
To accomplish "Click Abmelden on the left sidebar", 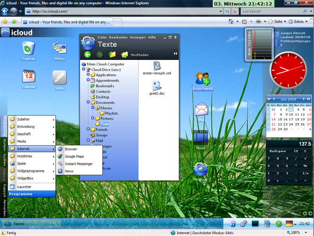I will coord(4,208).
